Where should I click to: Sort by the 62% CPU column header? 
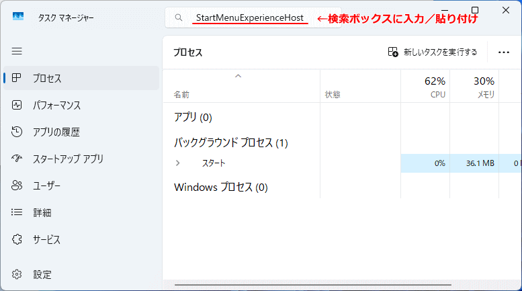tap(425, 87)
